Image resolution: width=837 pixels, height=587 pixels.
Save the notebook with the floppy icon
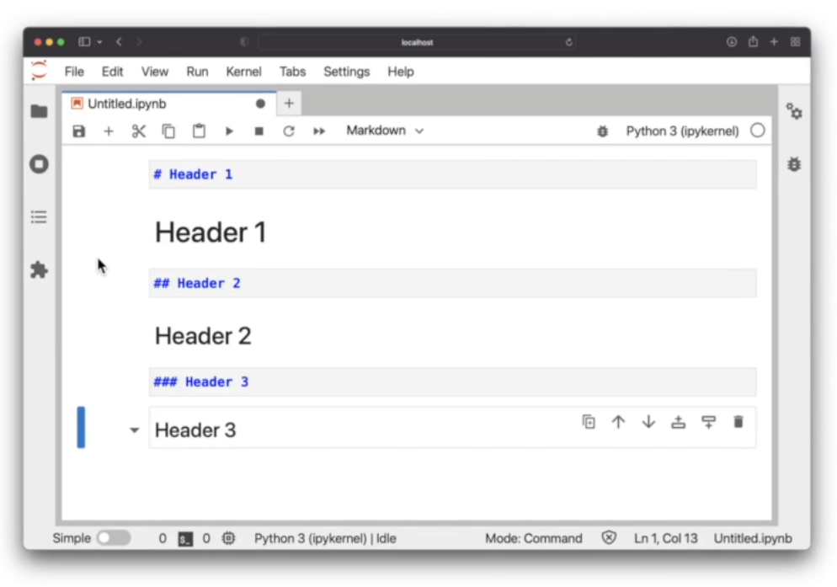click(79, 131)
